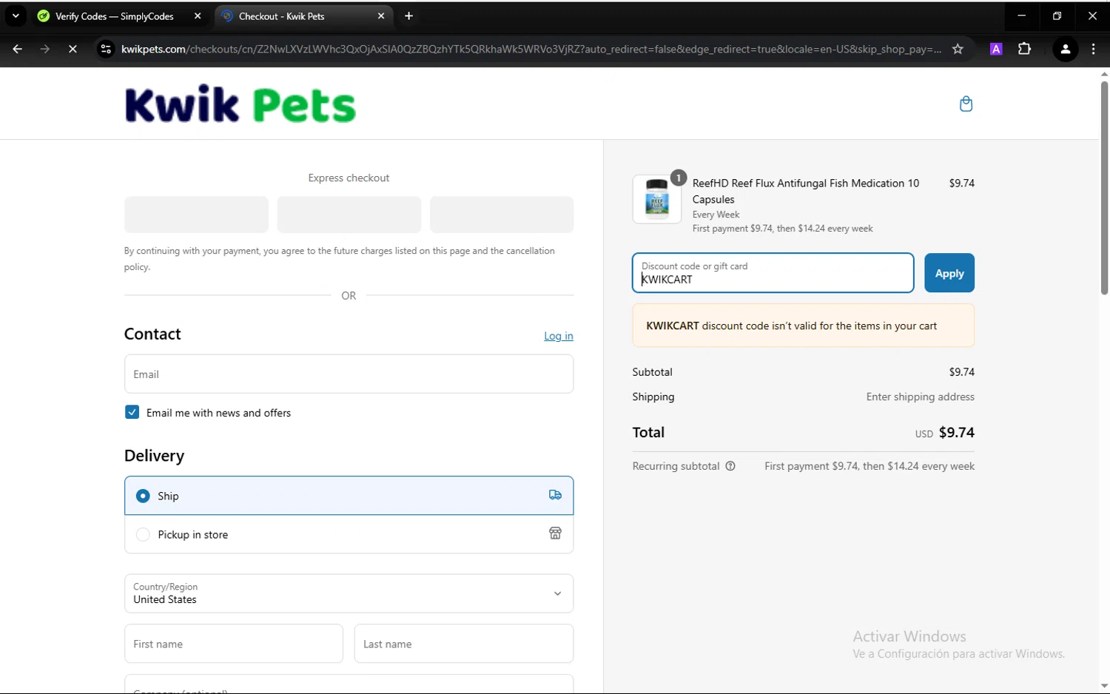
Task: Open the purple A extension icon
Action: (x=996, y=49)
